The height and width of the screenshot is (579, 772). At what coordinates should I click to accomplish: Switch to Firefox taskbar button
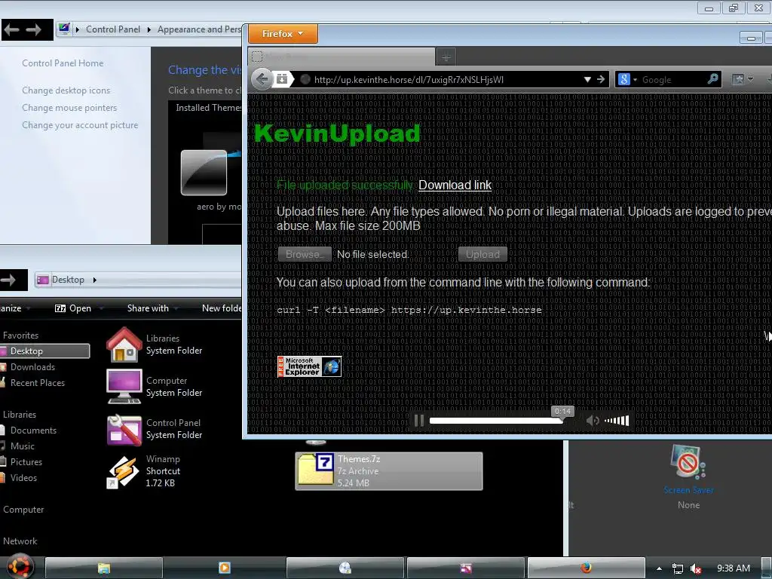586,568
